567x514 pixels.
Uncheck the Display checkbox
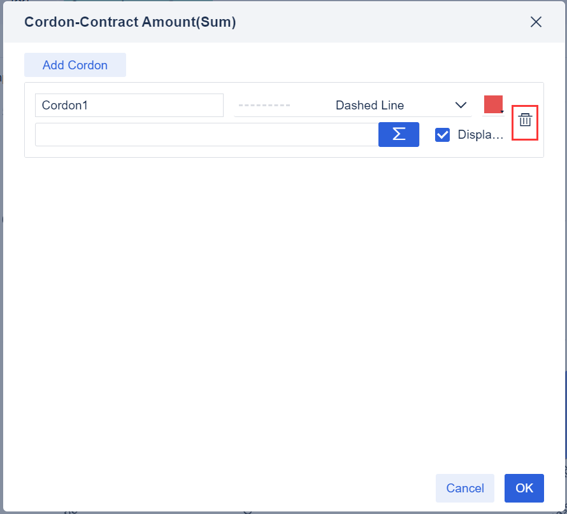(x=443, y=135)
